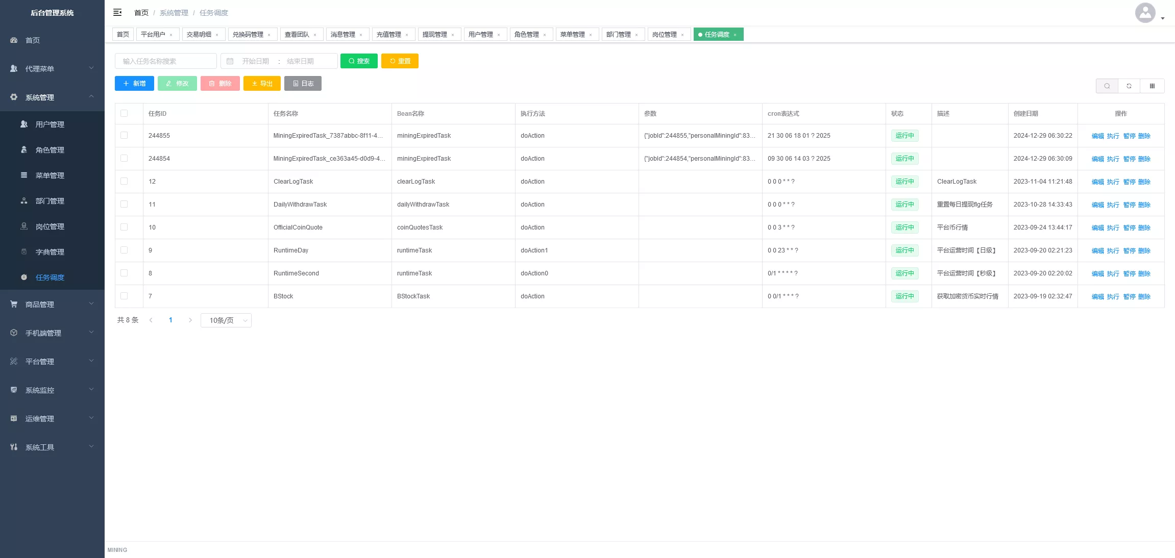Close the 兑换码管理 tab

[x=269, y=35]
